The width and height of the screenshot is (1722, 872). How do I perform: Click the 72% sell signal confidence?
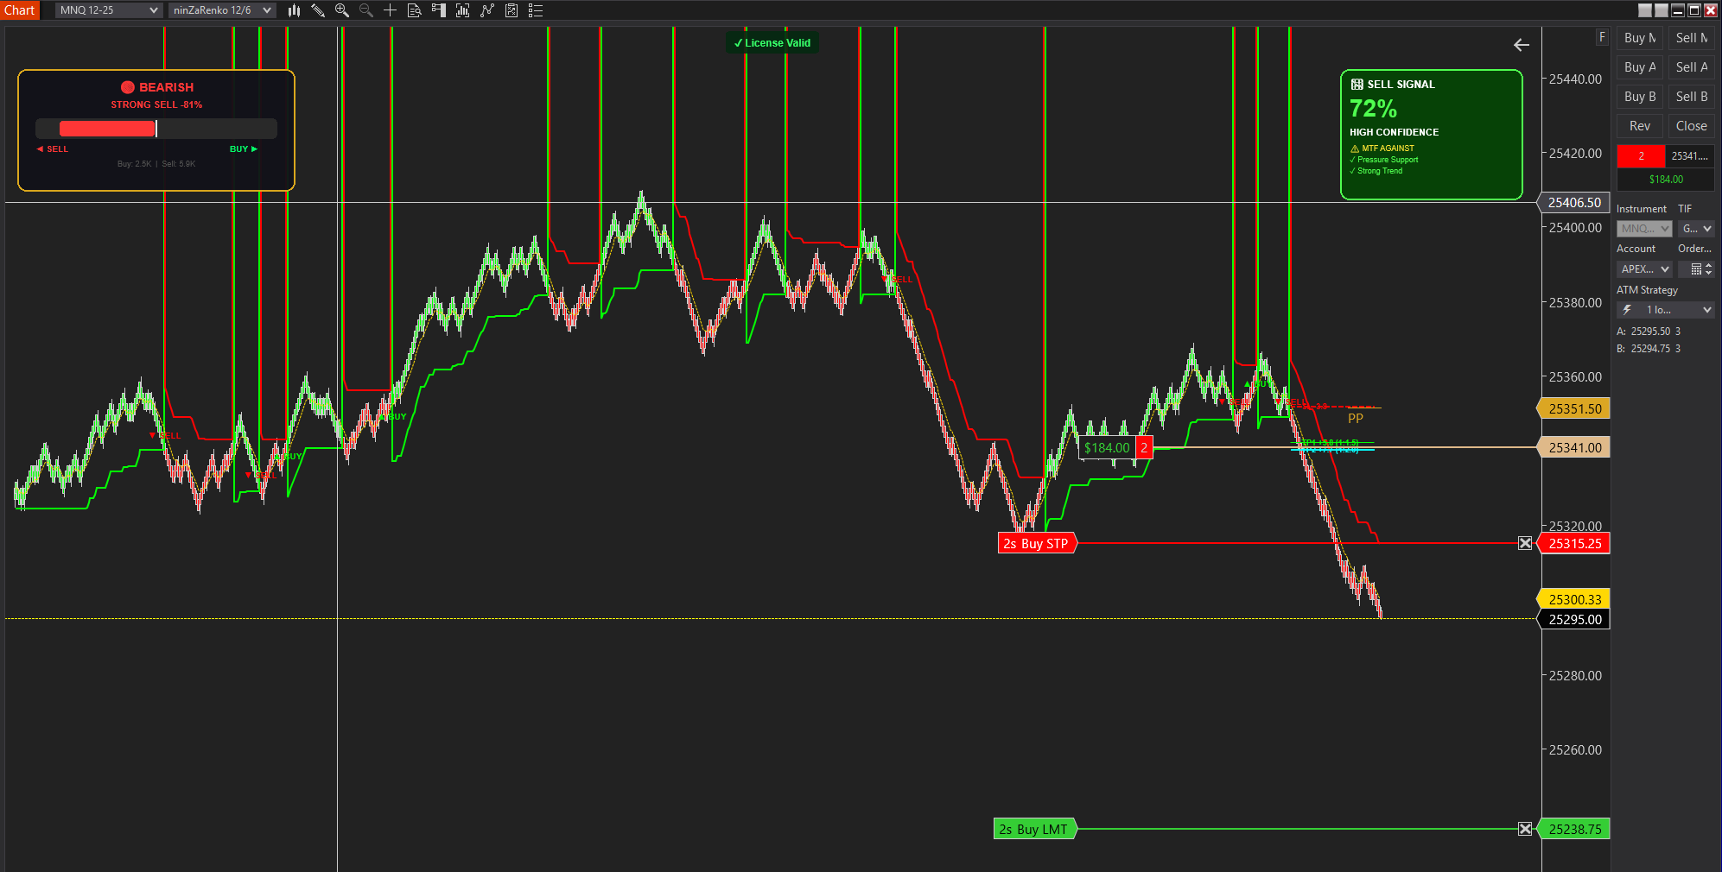(1373, 109)
